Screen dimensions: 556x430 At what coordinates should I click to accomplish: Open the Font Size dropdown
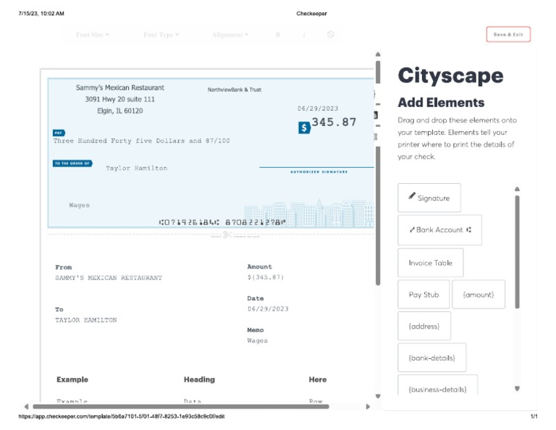[93, 35]
